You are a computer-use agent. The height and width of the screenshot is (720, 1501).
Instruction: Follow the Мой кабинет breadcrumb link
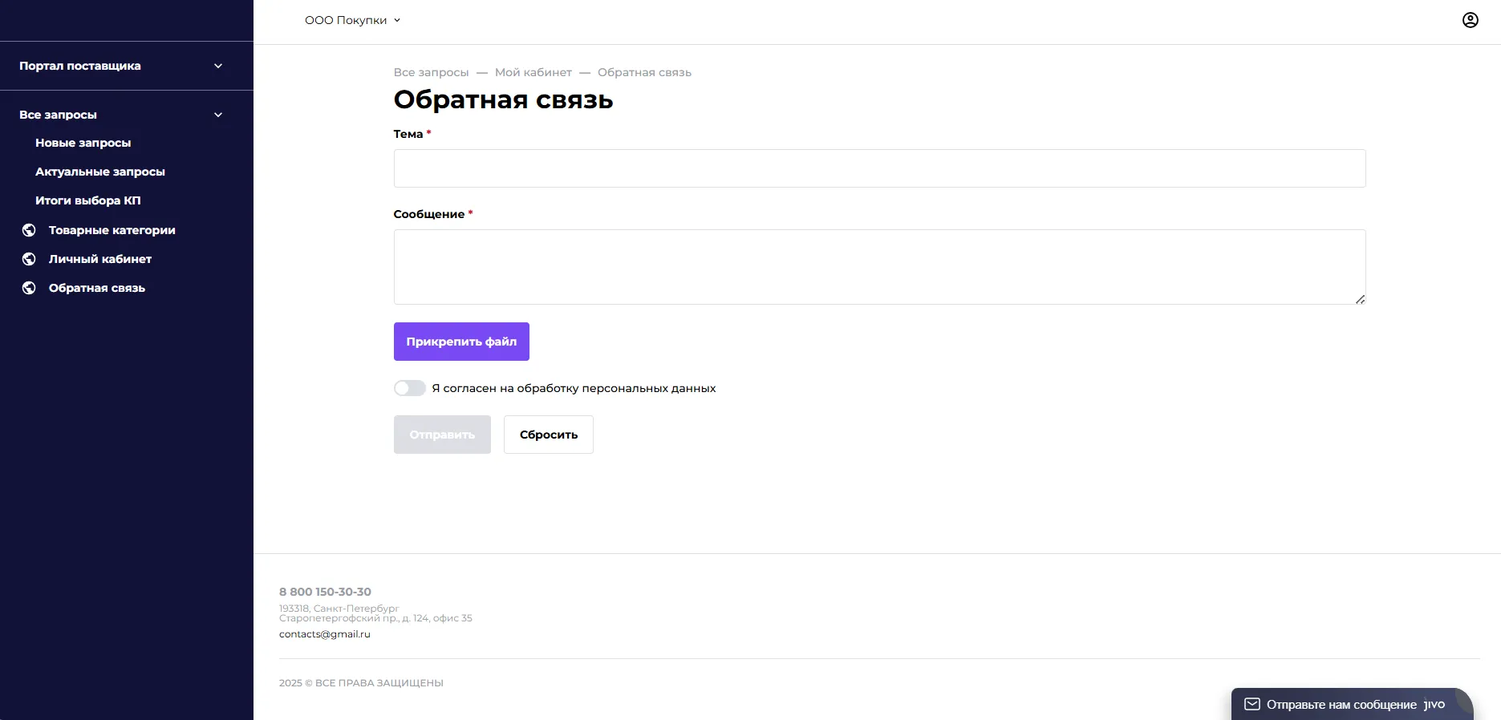[x=533, y=72]
